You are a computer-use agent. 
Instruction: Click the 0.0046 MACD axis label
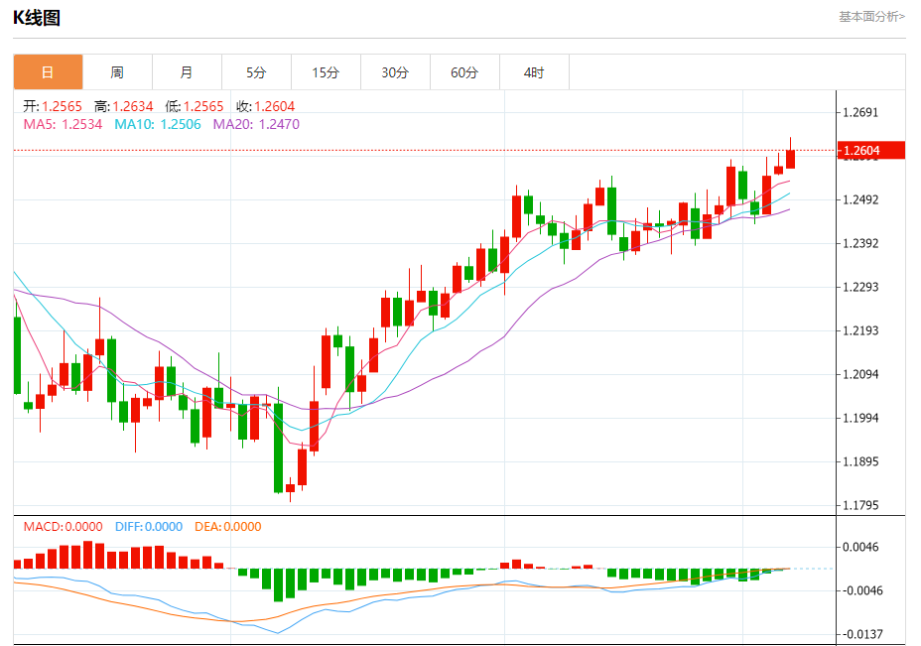click(860, 547)
